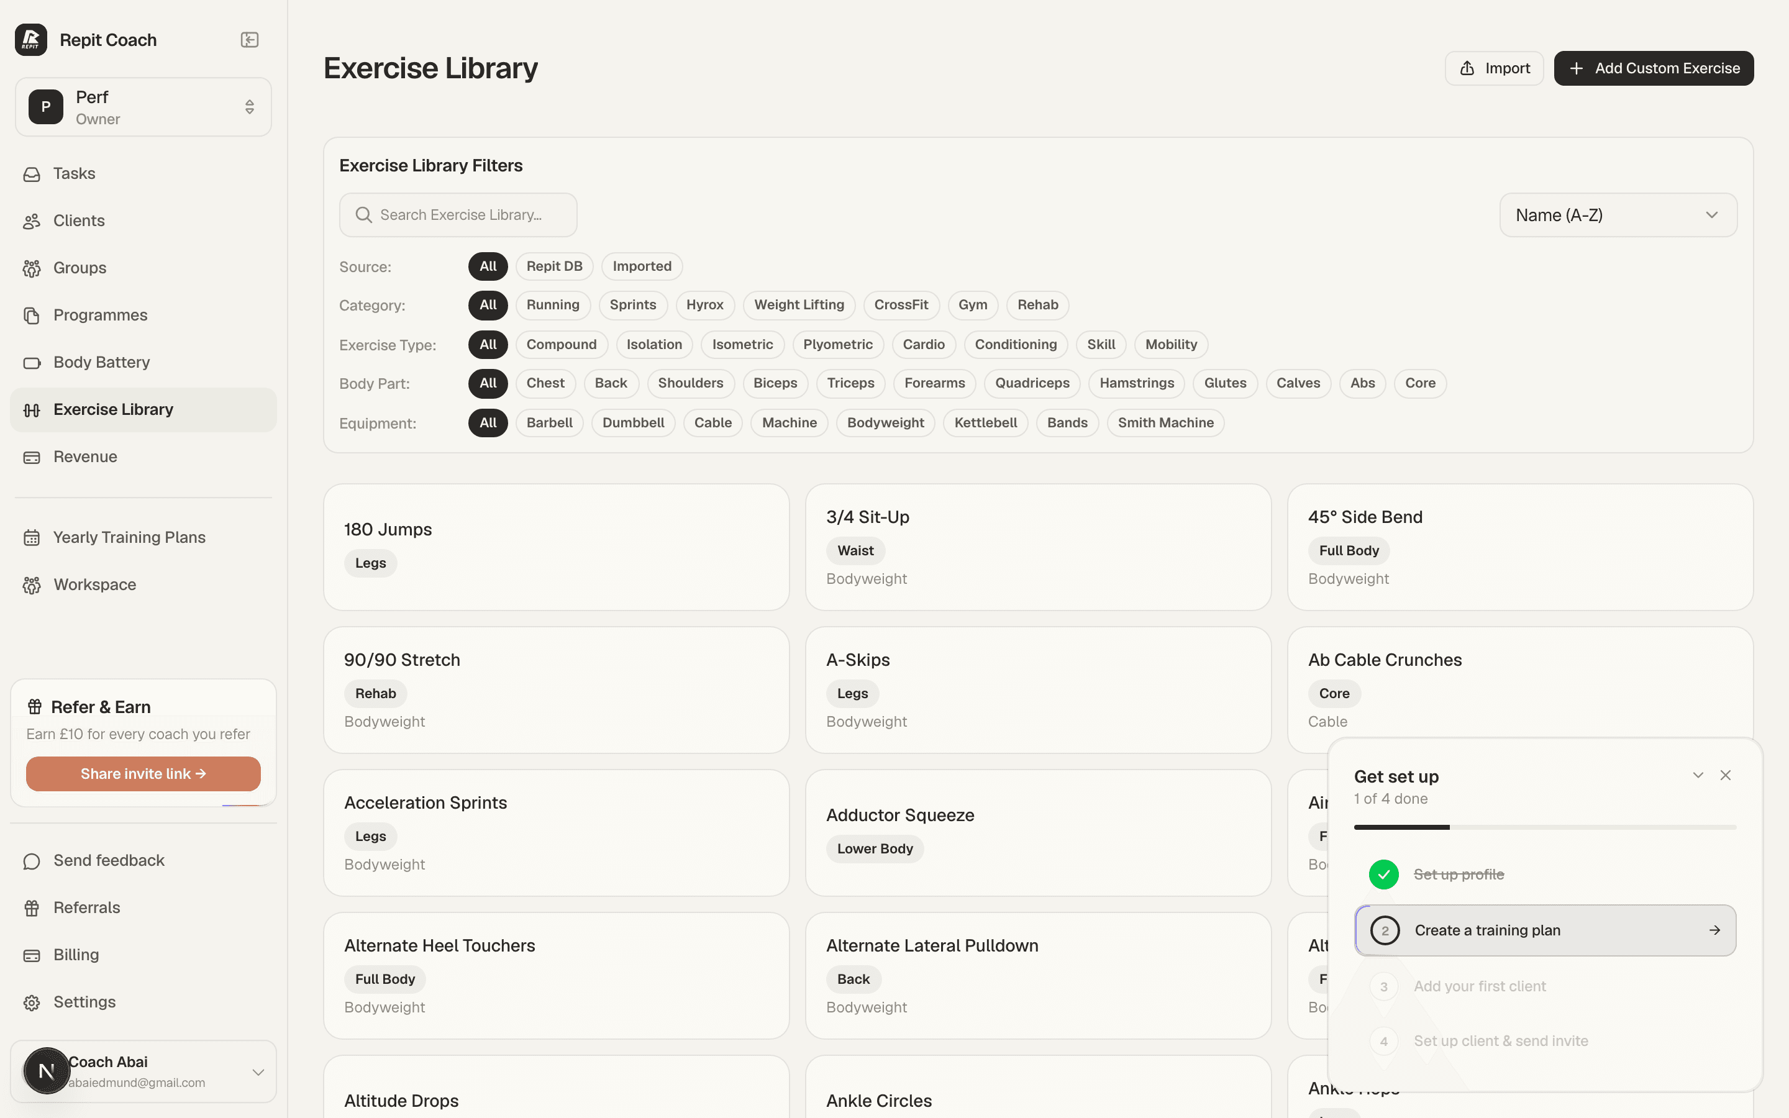Open the 3/4 Sit-Up exercise card
The width and height of the screenshot is (1789, 1118).
(1038, 547)
